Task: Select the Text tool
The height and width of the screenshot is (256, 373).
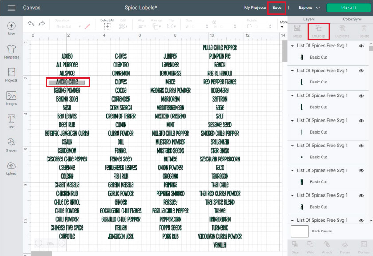Action: pos(11,119)
